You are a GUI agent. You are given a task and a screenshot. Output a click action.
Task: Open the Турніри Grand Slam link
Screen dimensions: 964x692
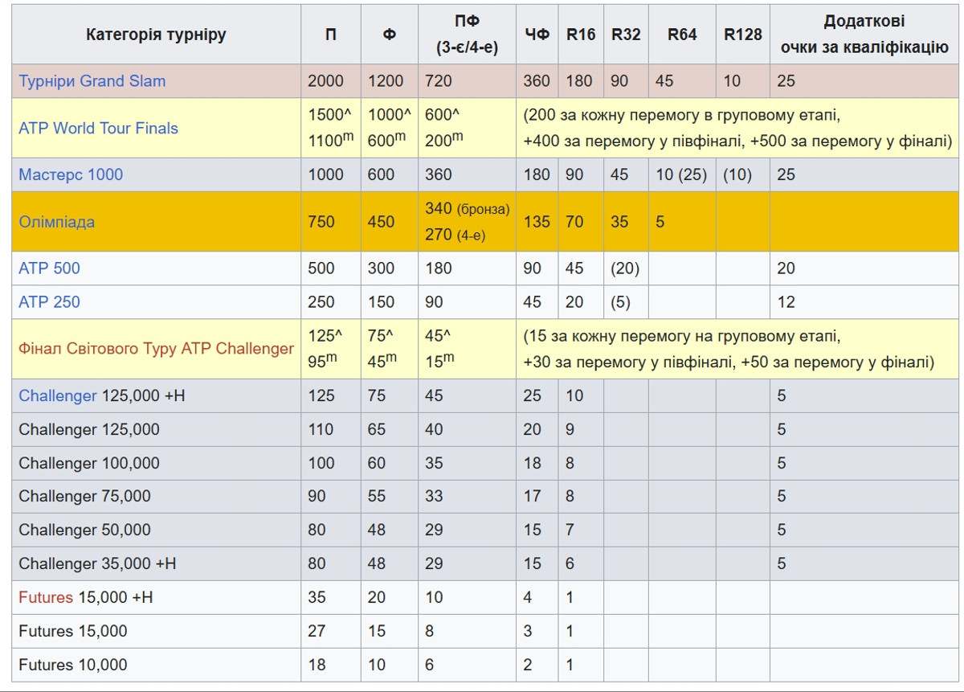coord(92,81)
